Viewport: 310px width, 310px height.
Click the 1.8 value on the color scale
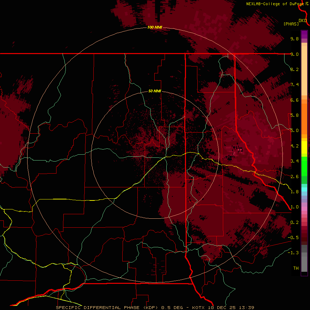click(294, 192)
